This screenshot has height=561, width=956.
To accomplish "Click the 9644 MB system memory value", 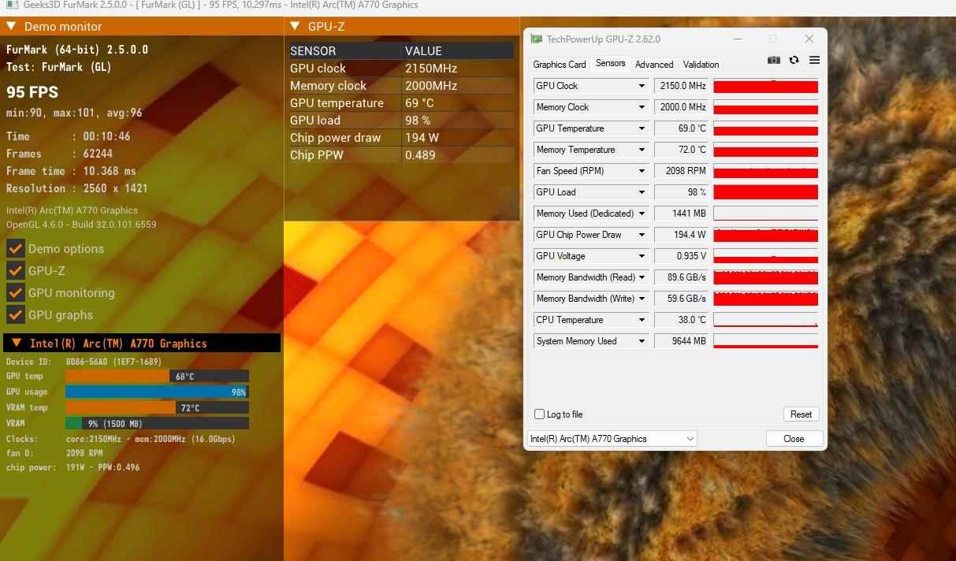I will (x=682, y=341).
